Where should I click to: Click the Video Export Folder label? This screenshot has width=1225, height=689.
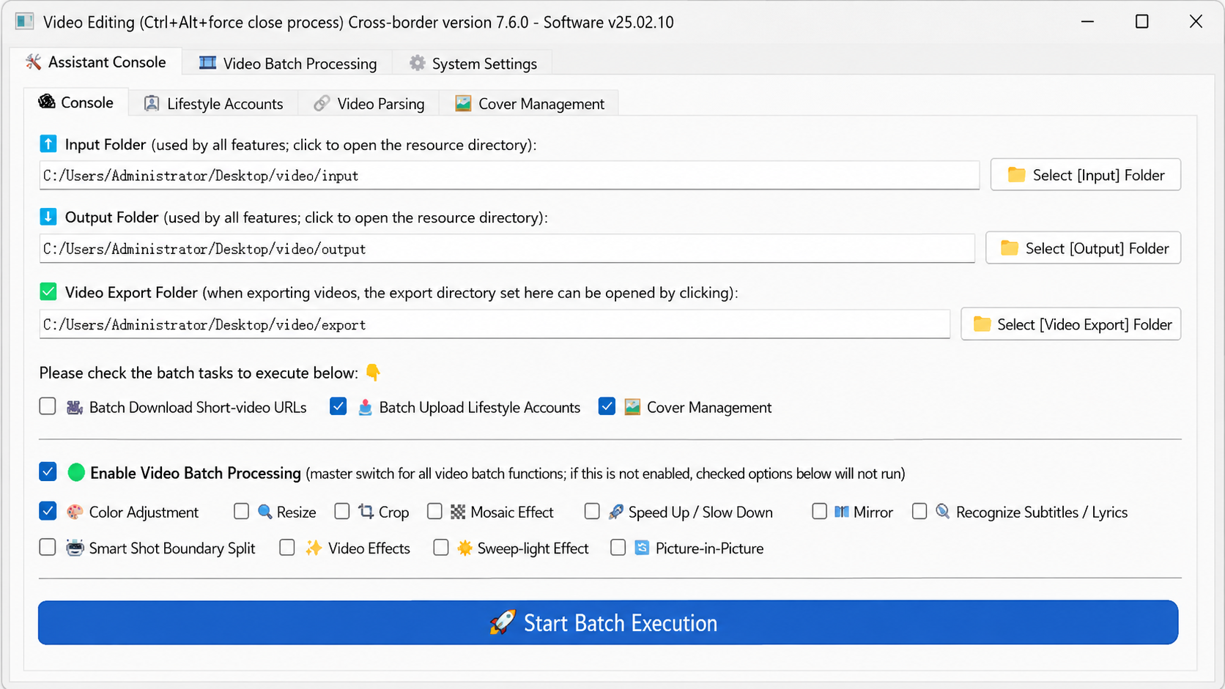coord(401,293)
